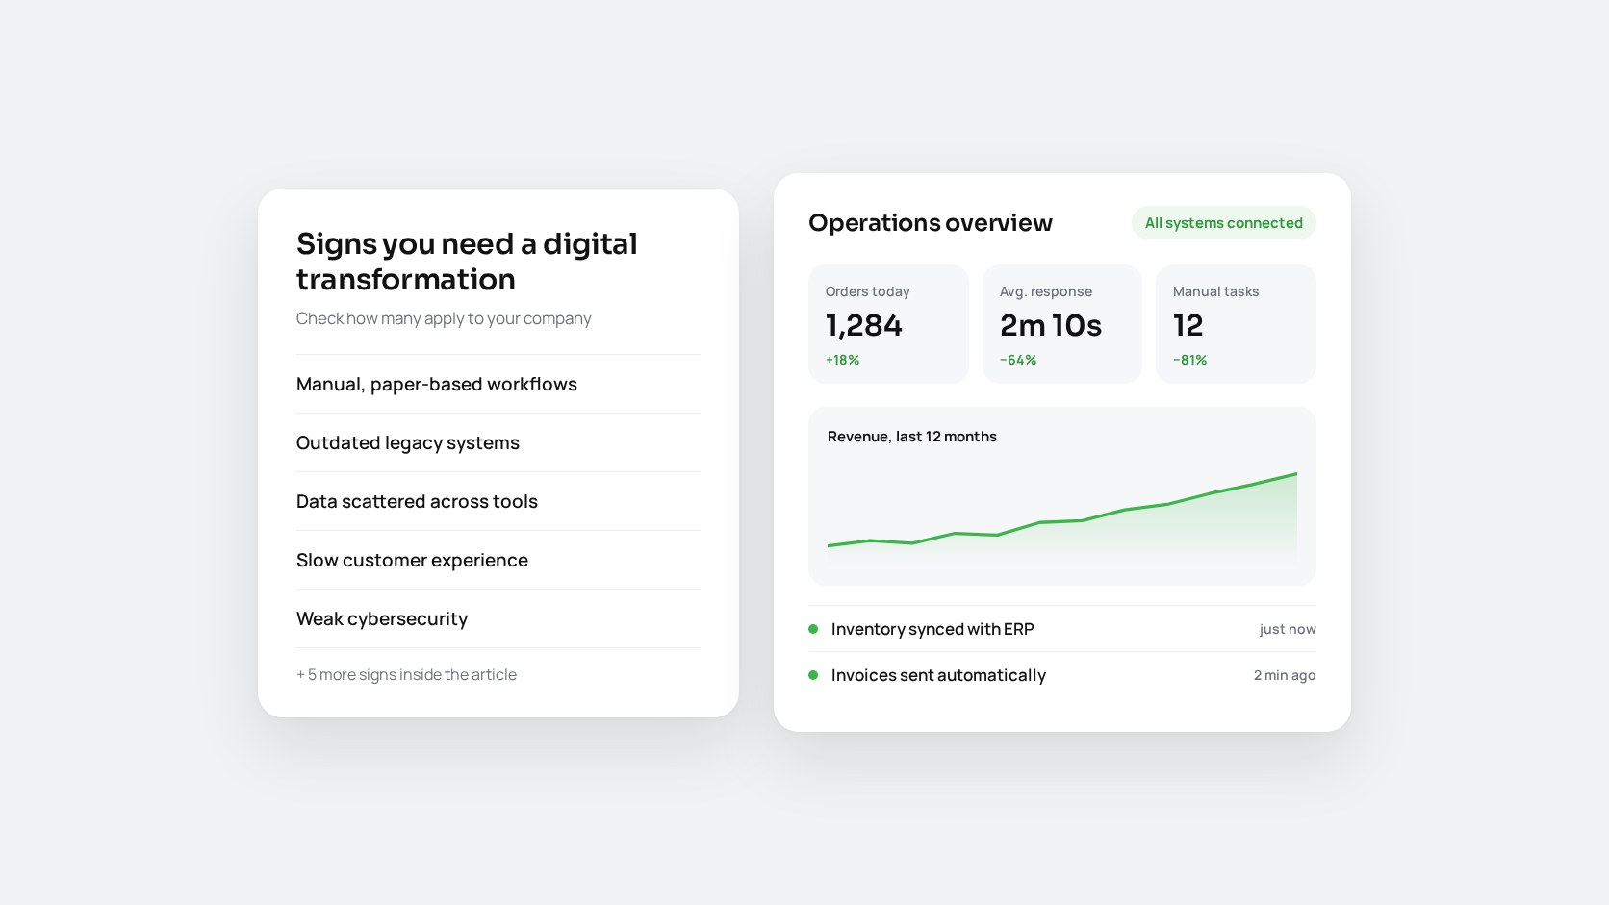Click the -81% change indicator

tap(1189, 360)
